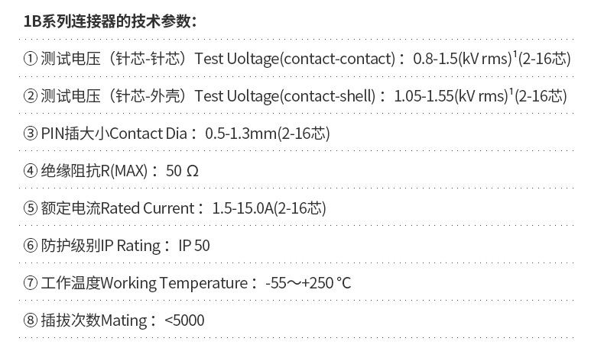Click the -55～+250 ℃ temperature range

pyautogui.click(x=308, y=283)
